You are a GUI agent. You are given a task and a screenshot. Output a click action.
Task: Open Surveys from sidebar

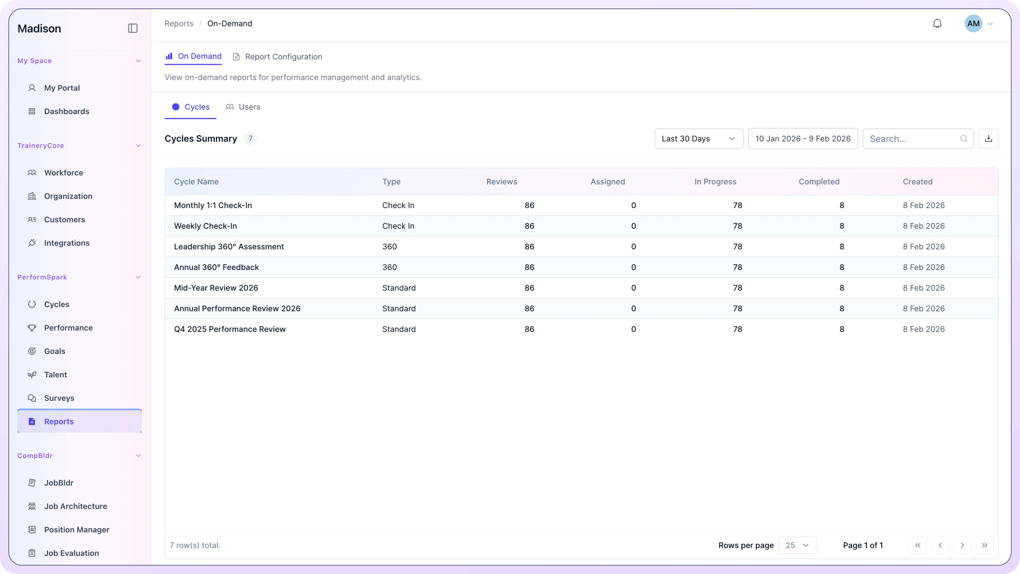59,398
